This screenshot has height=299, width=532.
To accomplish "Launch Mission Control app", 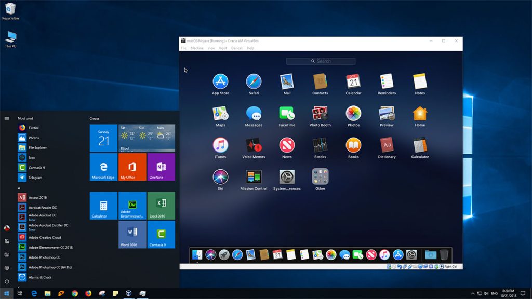I will point(254,176).
